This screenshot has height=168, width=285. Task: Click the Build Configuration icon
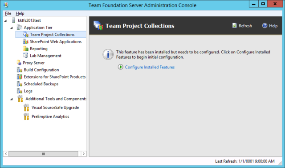(20, 70)
